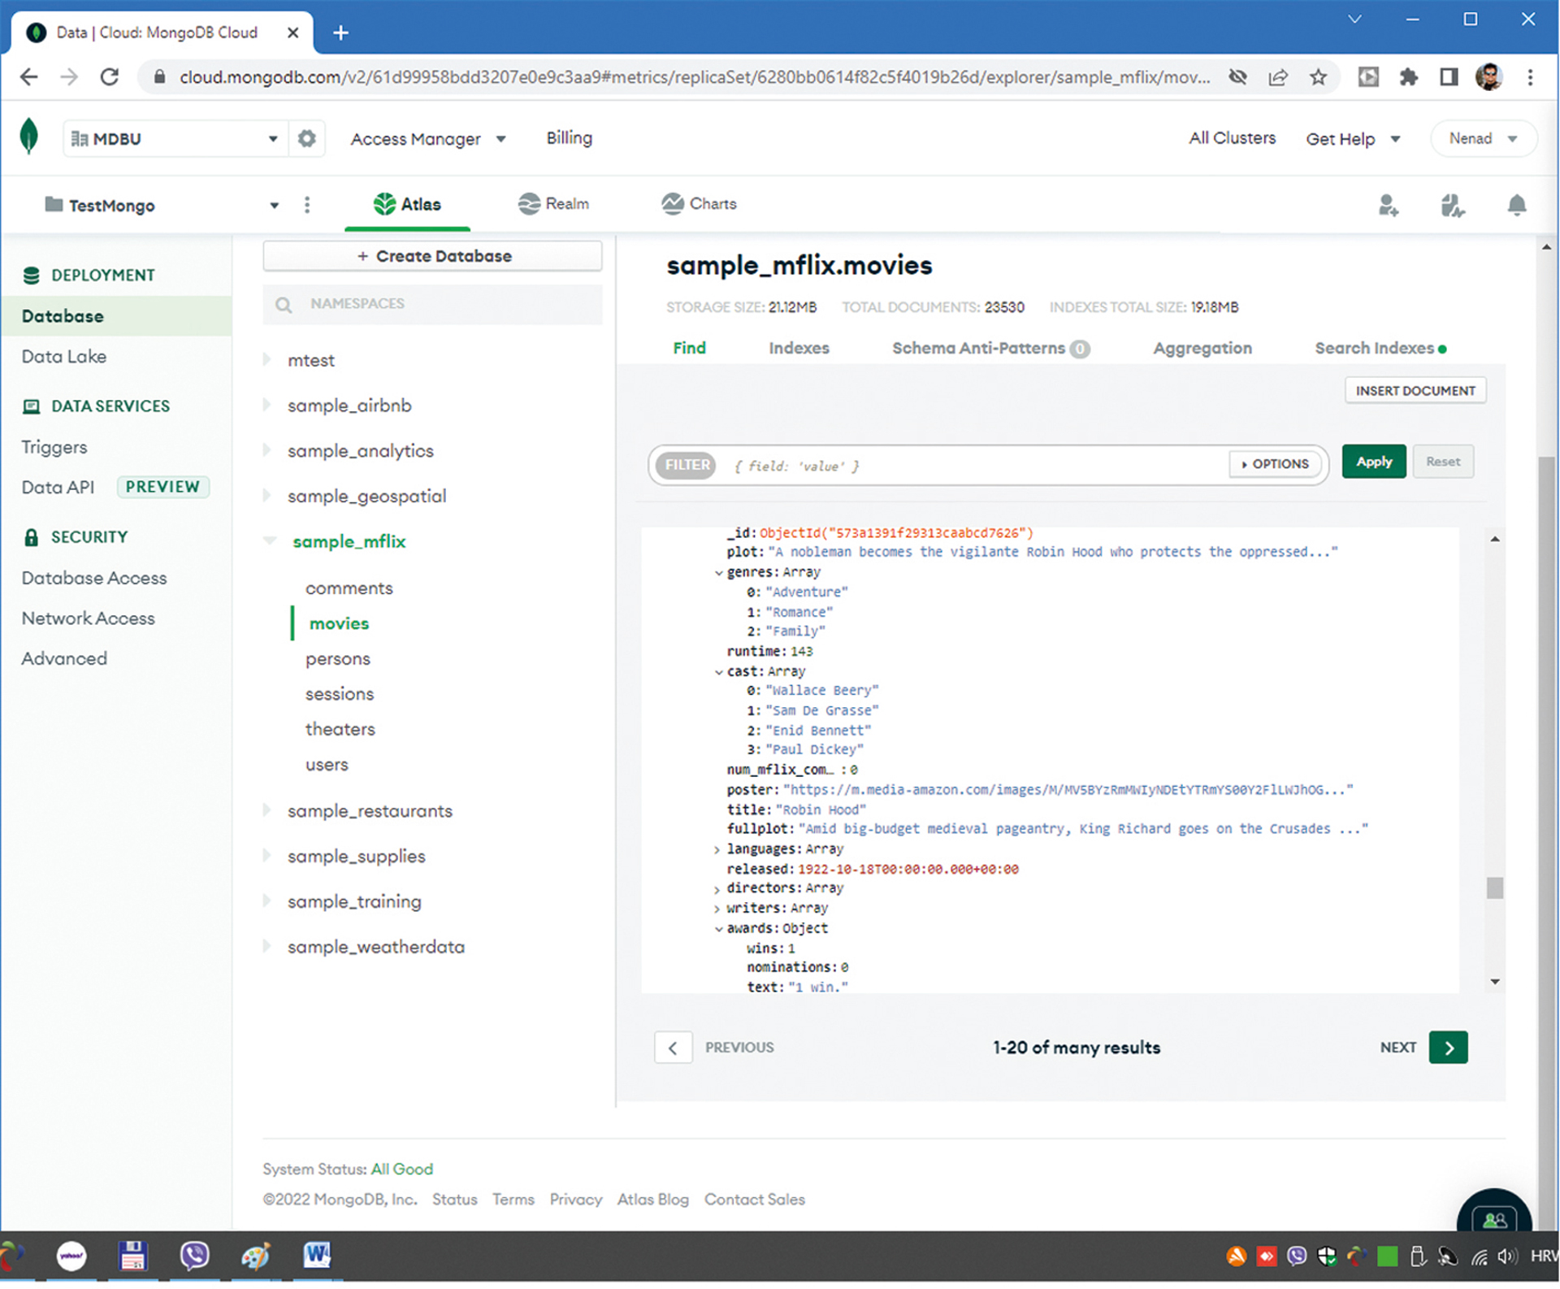Open the project three-dot options menu
This screenshot has width=1560, height=1289.
[307, 205]
